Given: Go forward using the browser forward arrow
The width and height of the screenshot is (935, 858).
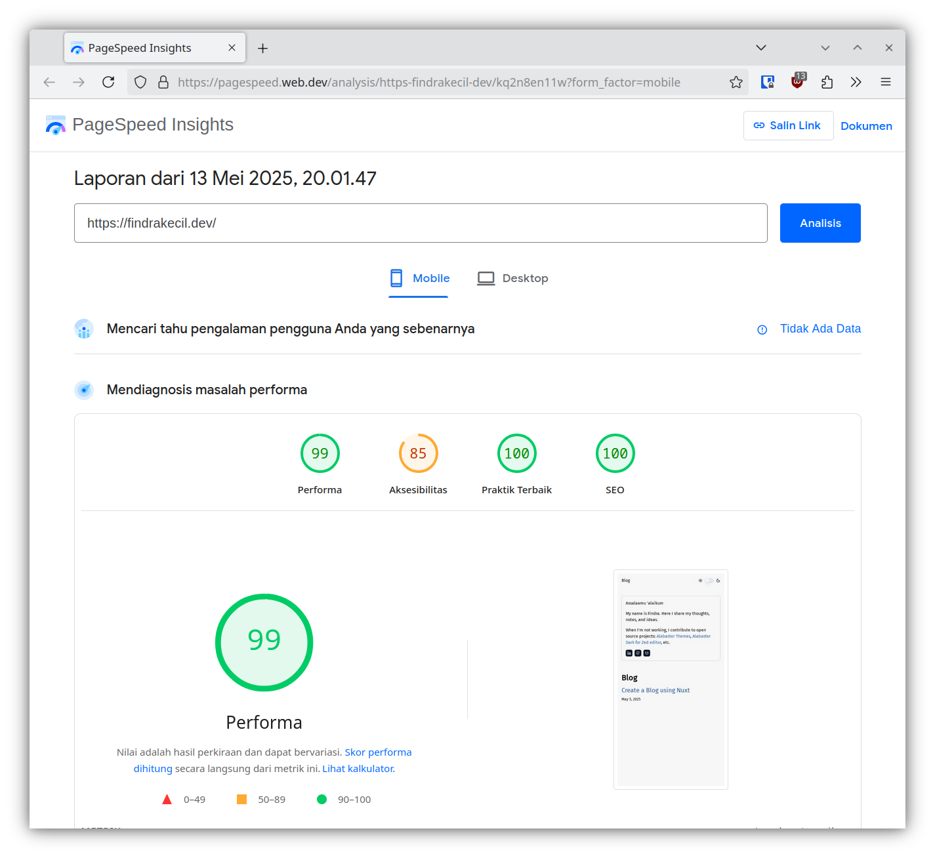Looking at the screenshot, I should (x=79, y=82).
